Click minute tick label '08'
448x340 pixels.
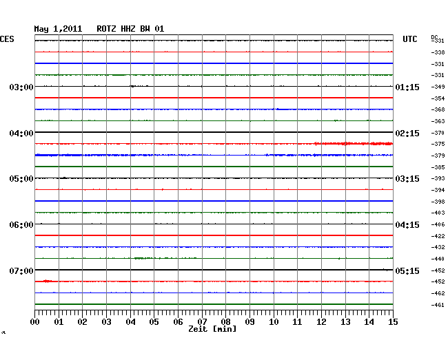coord(225,322)
